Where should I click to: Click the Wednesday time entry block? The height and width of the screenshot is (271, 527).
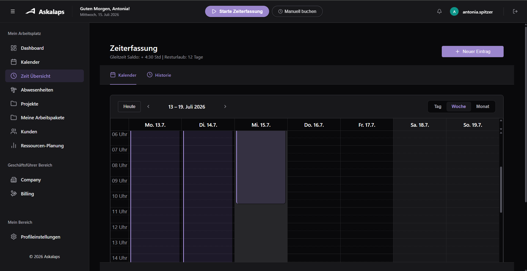261,167
